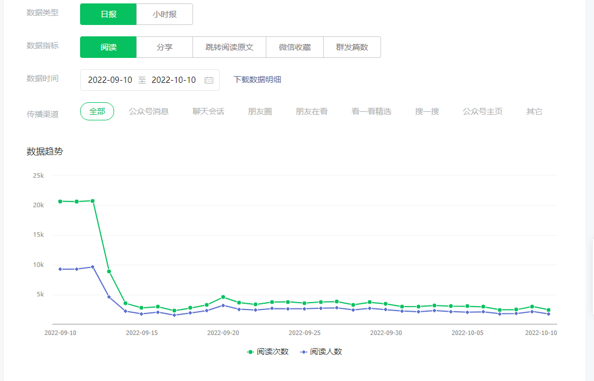594x381 pixels.
Task: Select the 阅读 metric tab
Action: (108, 47)
